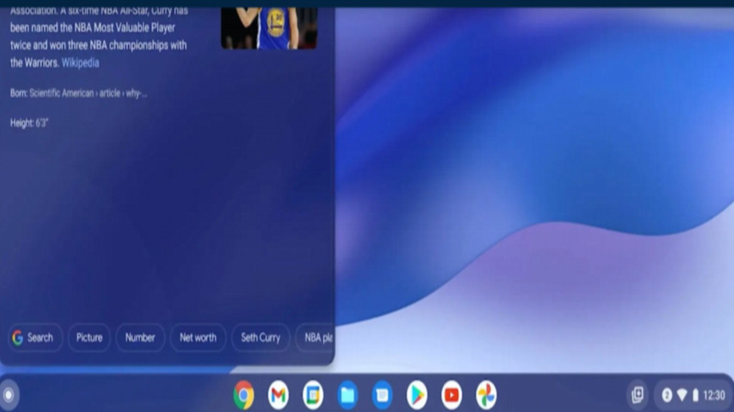Launch the Google Play Store
734x412 pixels.
(417, 394)
